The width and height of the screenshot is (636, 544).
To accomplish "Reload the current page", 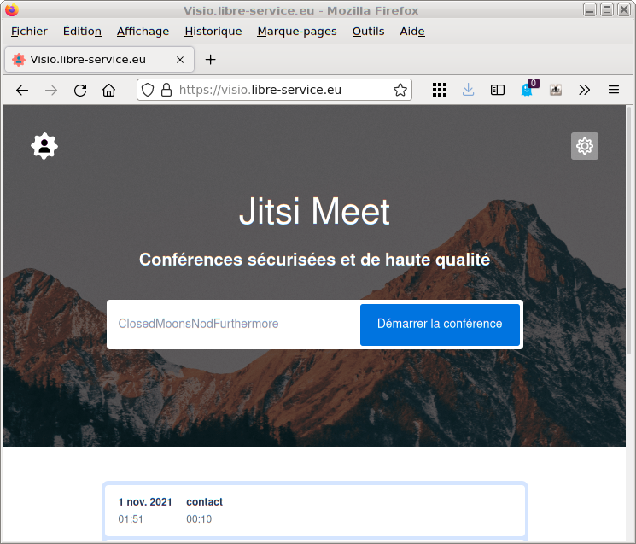I will coord(80,90).
